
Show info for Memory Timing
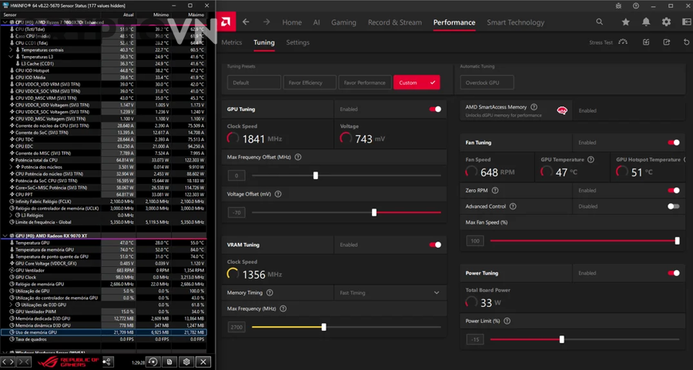pyautogui.click(x=269, y=293)
